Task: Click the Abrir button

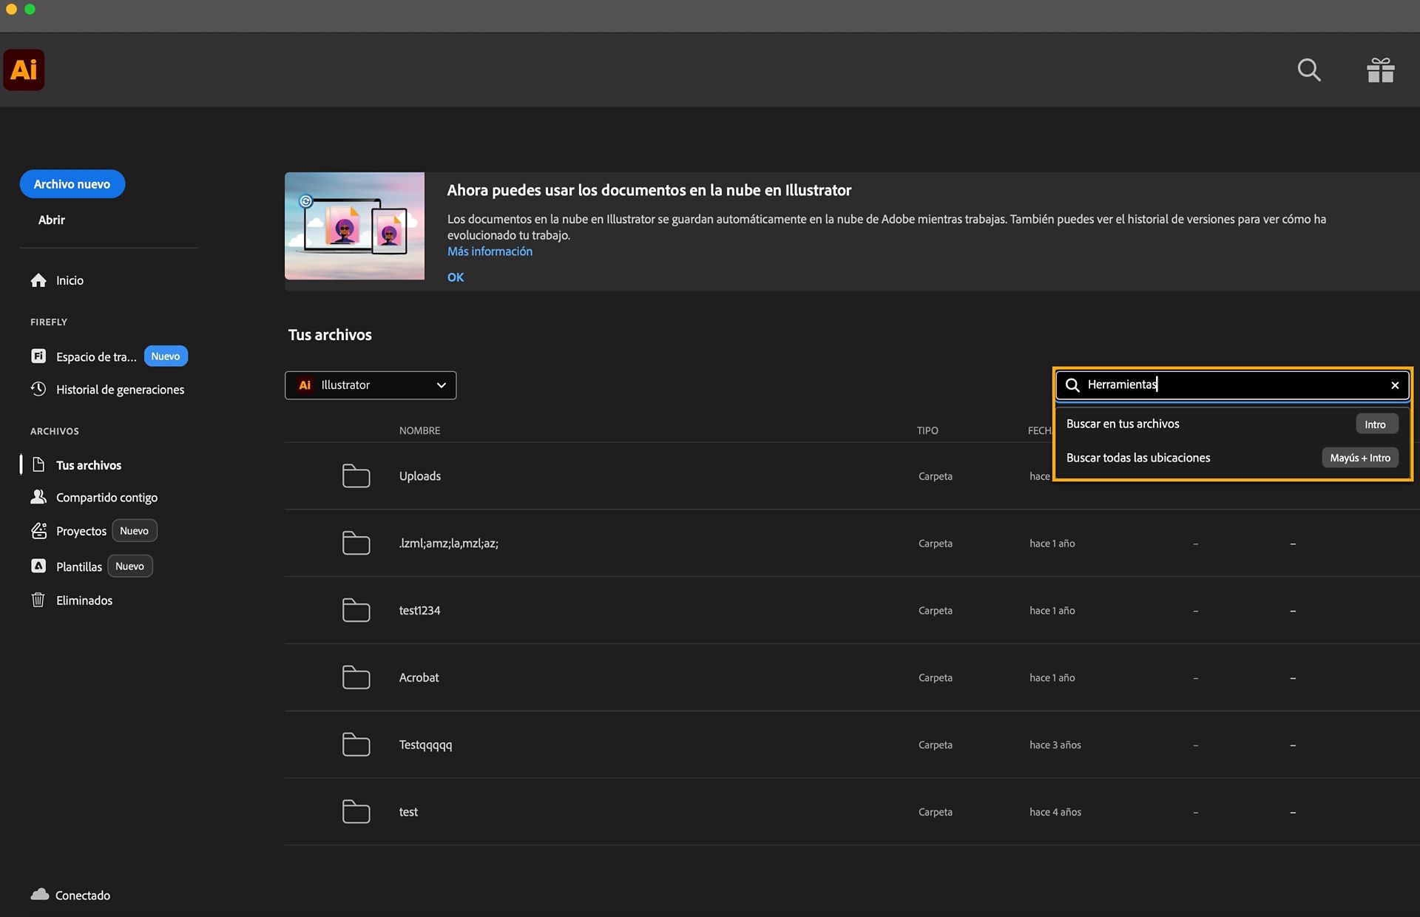Action: pyautogui.click(x=52, y=220)
